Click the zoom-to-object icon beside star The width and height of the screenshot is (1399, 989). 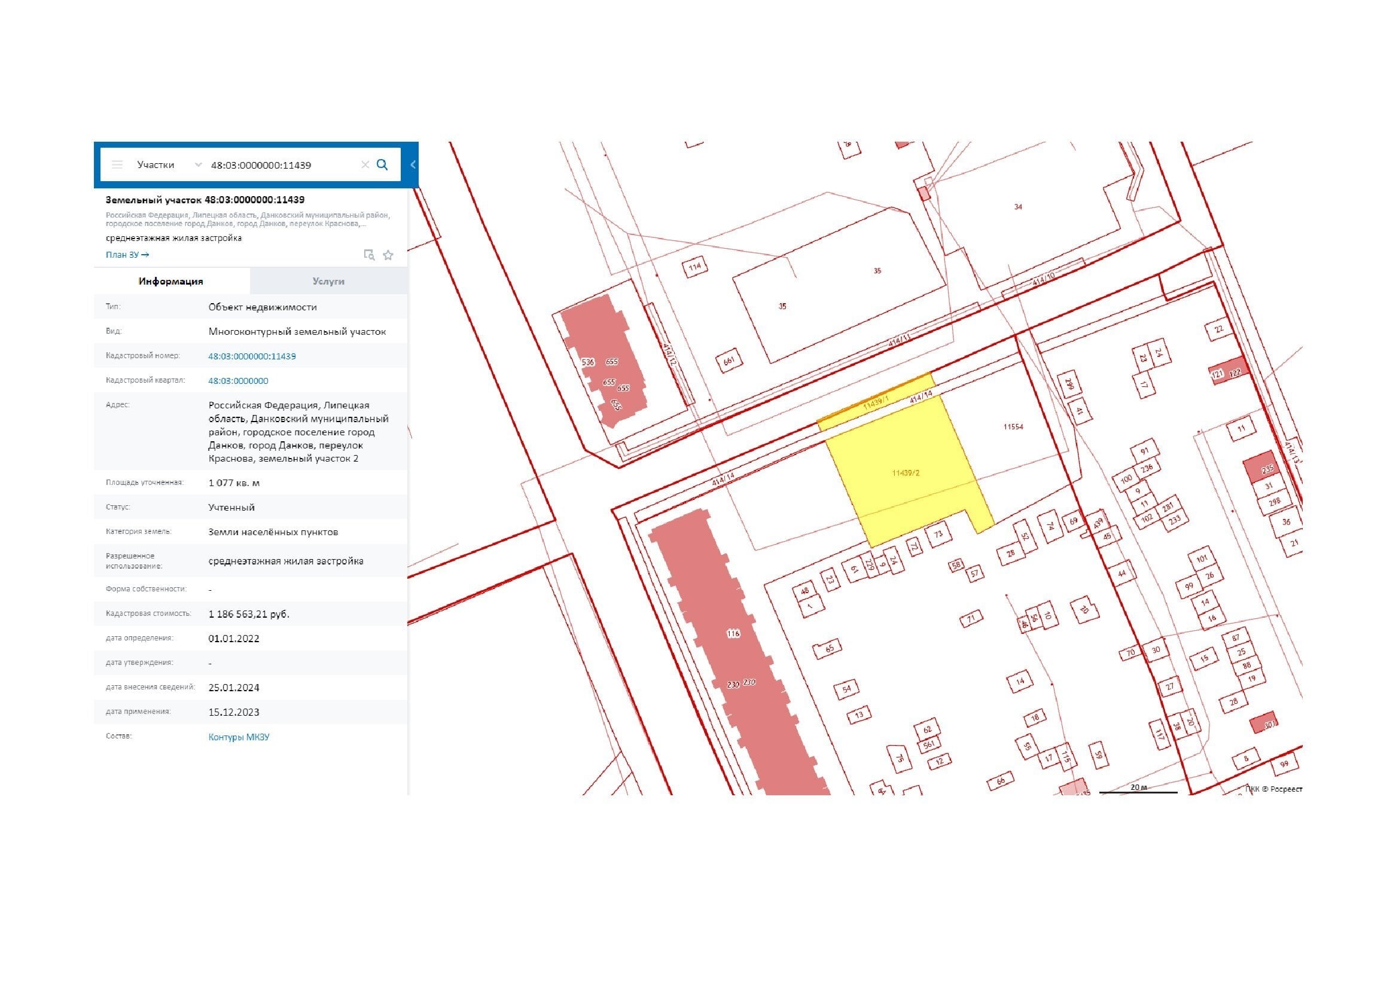(368, 255)
